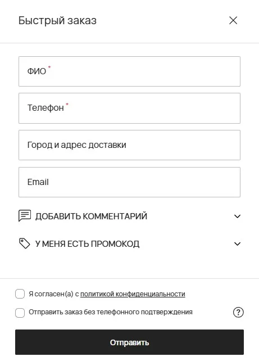
Task: Open the политикой конфиденциальности link
Action: (x=133, y=294)
